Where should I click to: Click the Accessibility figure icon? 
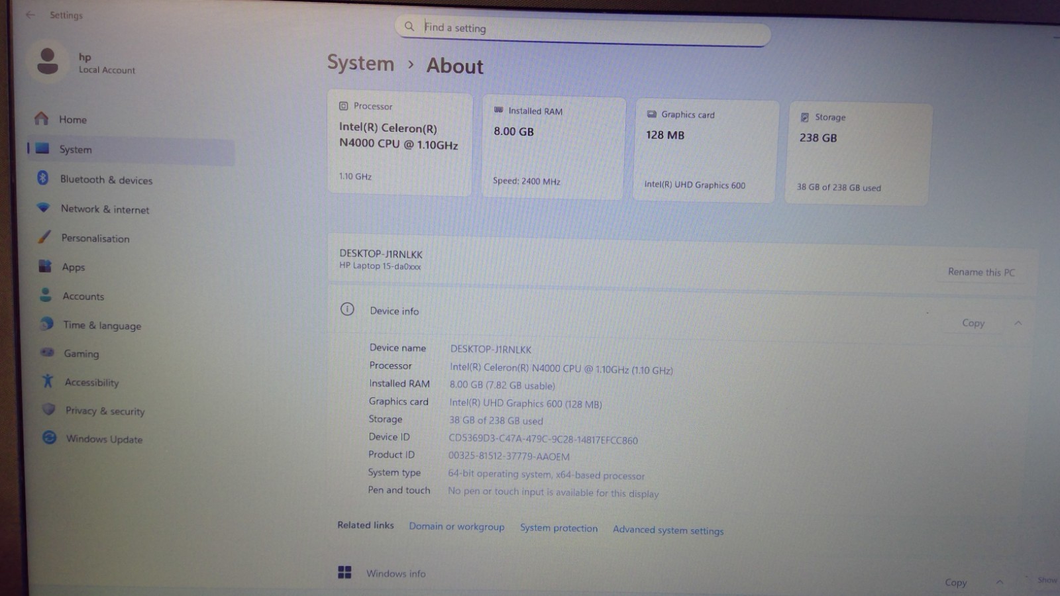48,381
